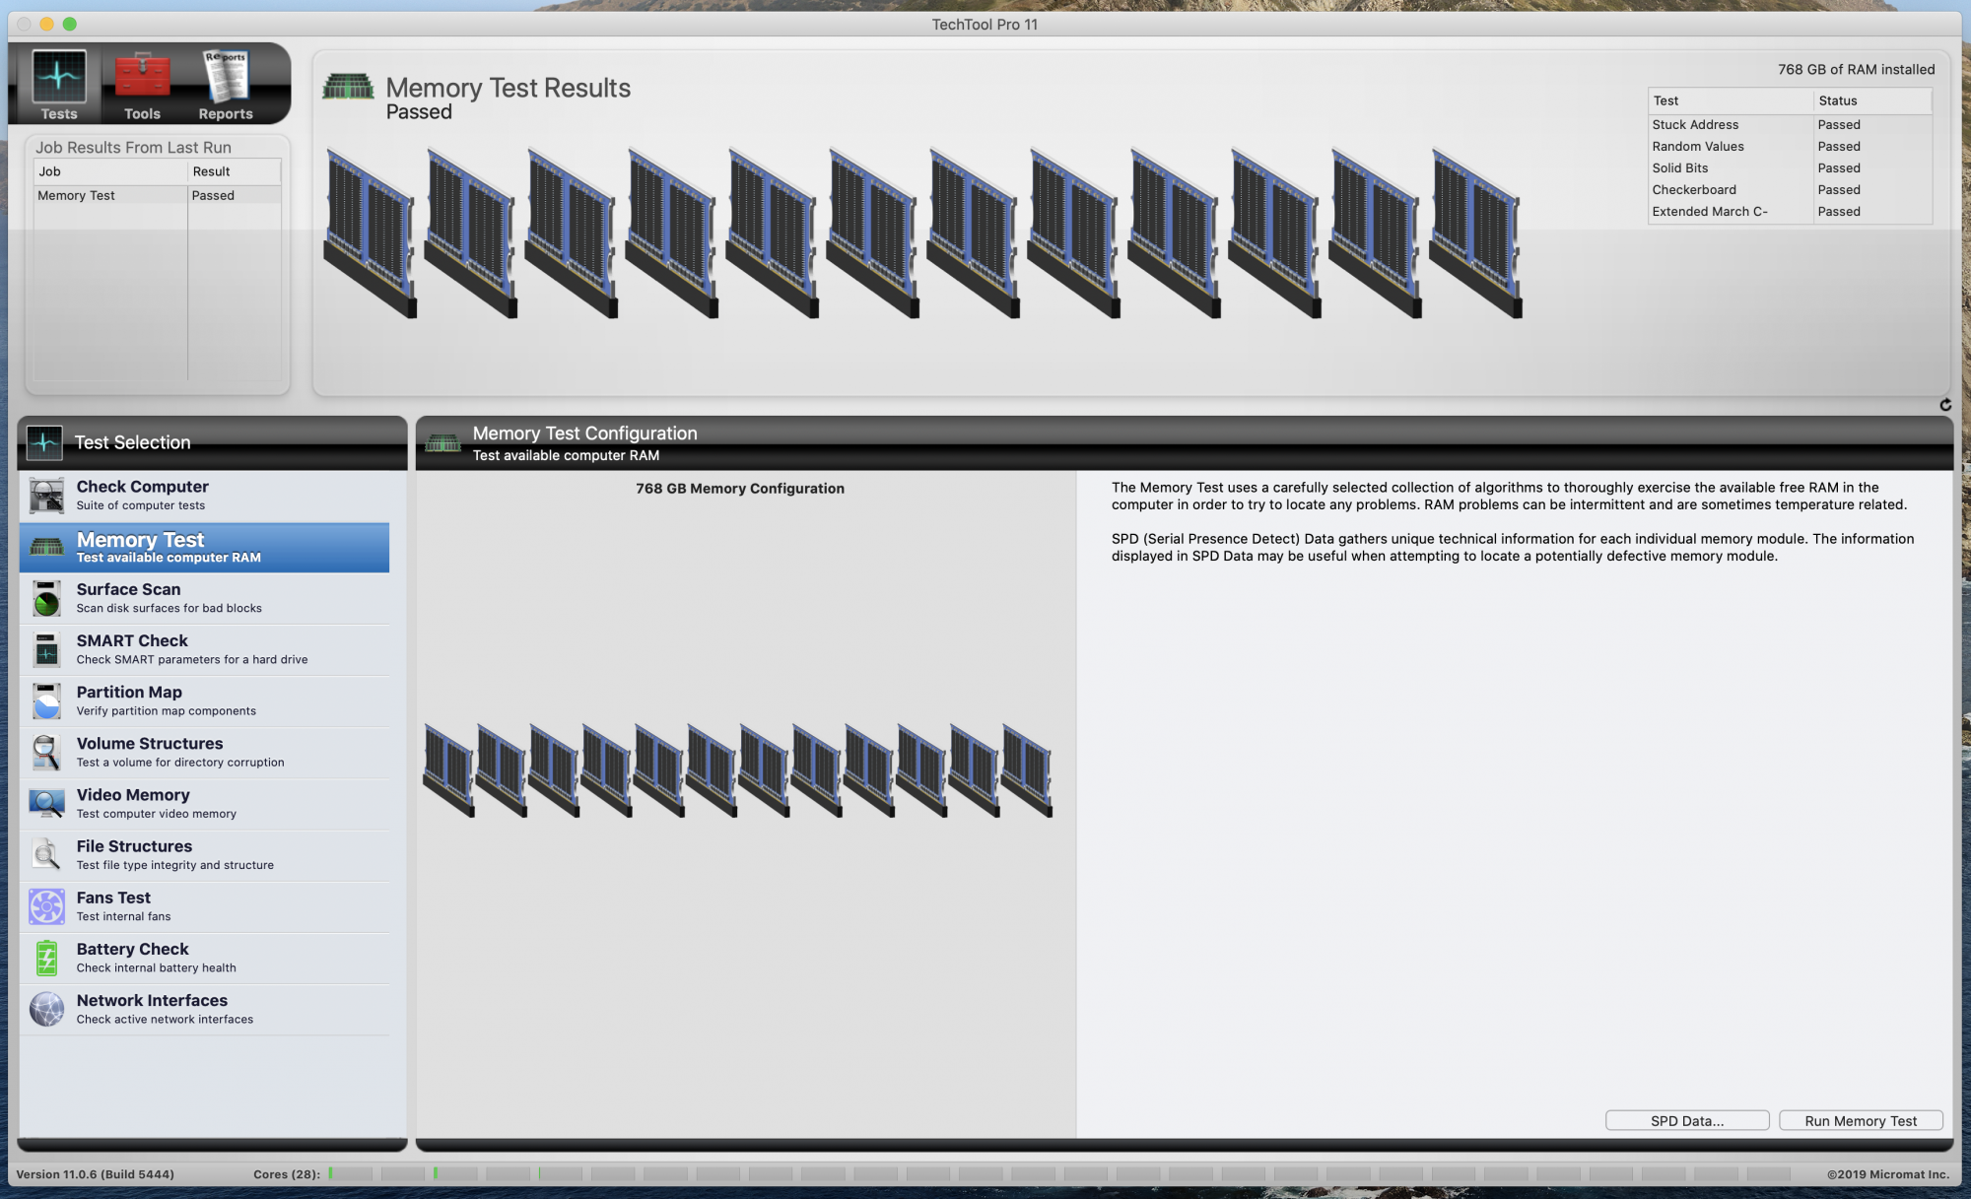This screenshot has width=1971, height=1199.
Task: Choose Partition Map test
Action: tap(204, 700)
